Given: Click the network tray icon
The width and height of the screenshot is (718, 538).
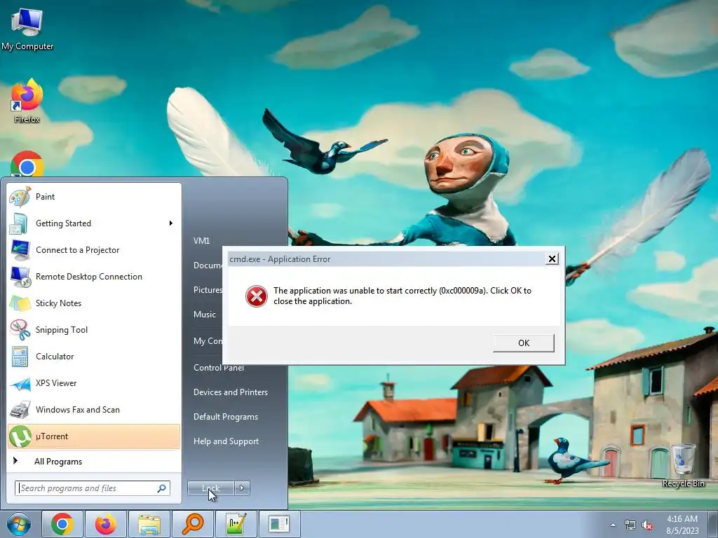Looking at the screenshot, I should pos(630,525).
